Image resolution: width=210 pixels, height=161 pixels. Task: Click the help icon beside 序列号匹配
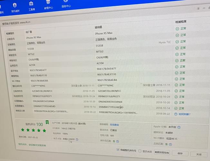pyautogui.click(x=118, y=141)
